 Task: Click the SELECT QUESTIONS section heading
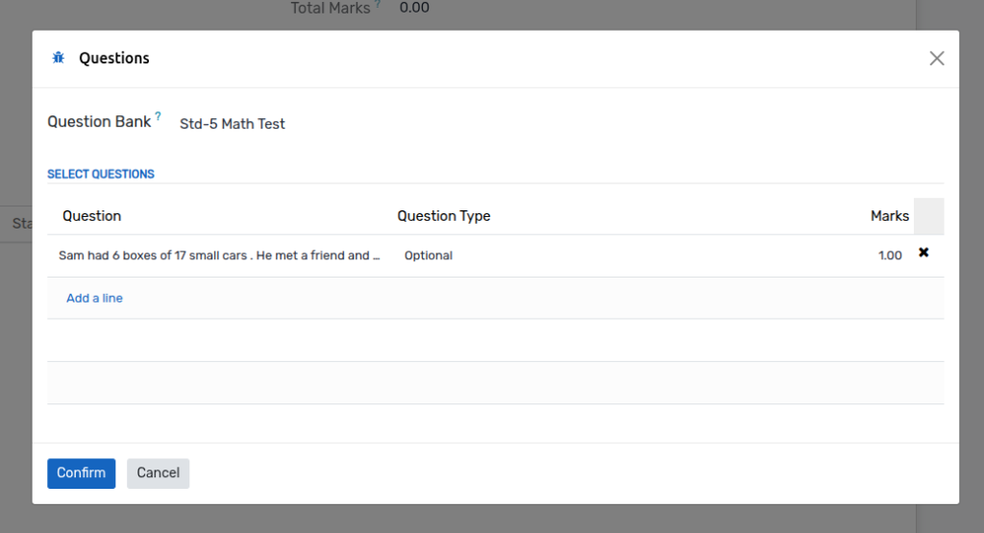tap(100, 175)
